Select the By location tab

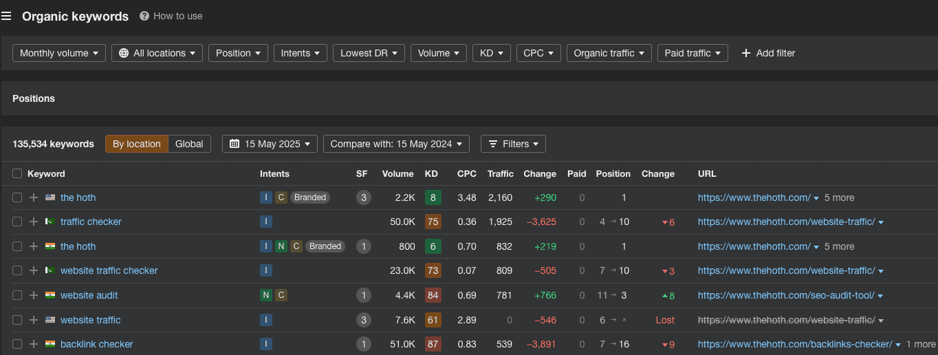pyautogui.click(x=137, y=144)
